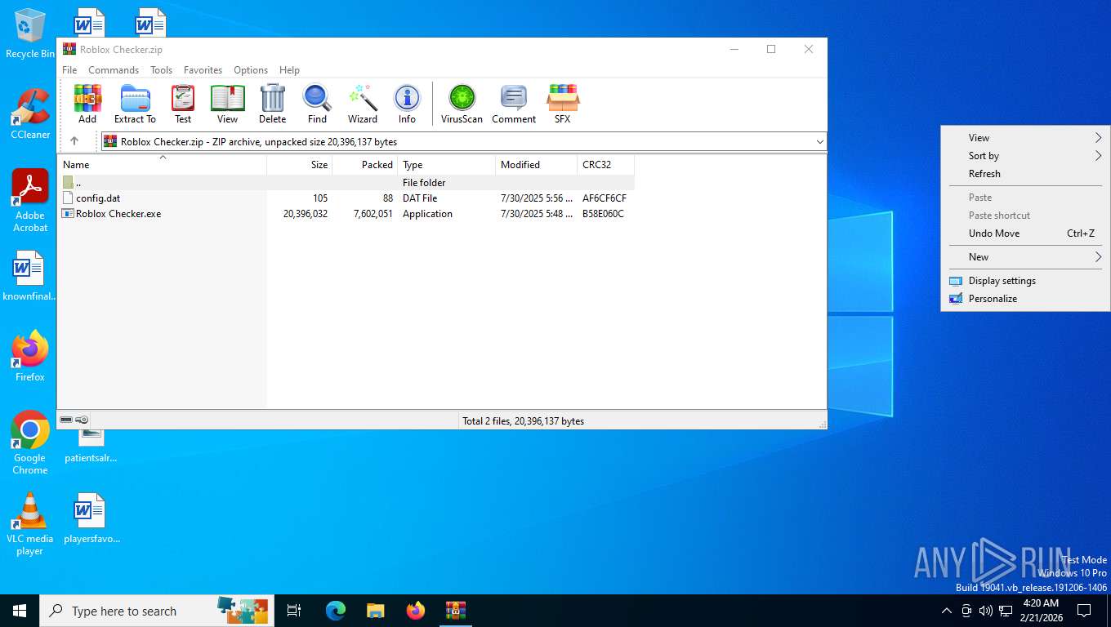
Task: Click the SFX toolbar icon
Action: coord(562,104)
